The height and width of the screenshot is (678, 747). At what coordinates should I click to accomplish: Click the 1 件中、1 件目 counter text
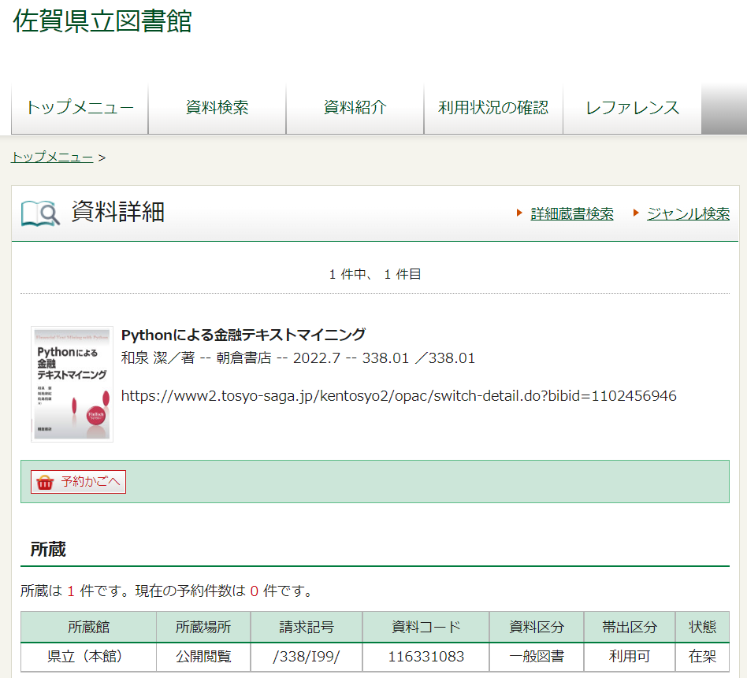tap(375, 274)
